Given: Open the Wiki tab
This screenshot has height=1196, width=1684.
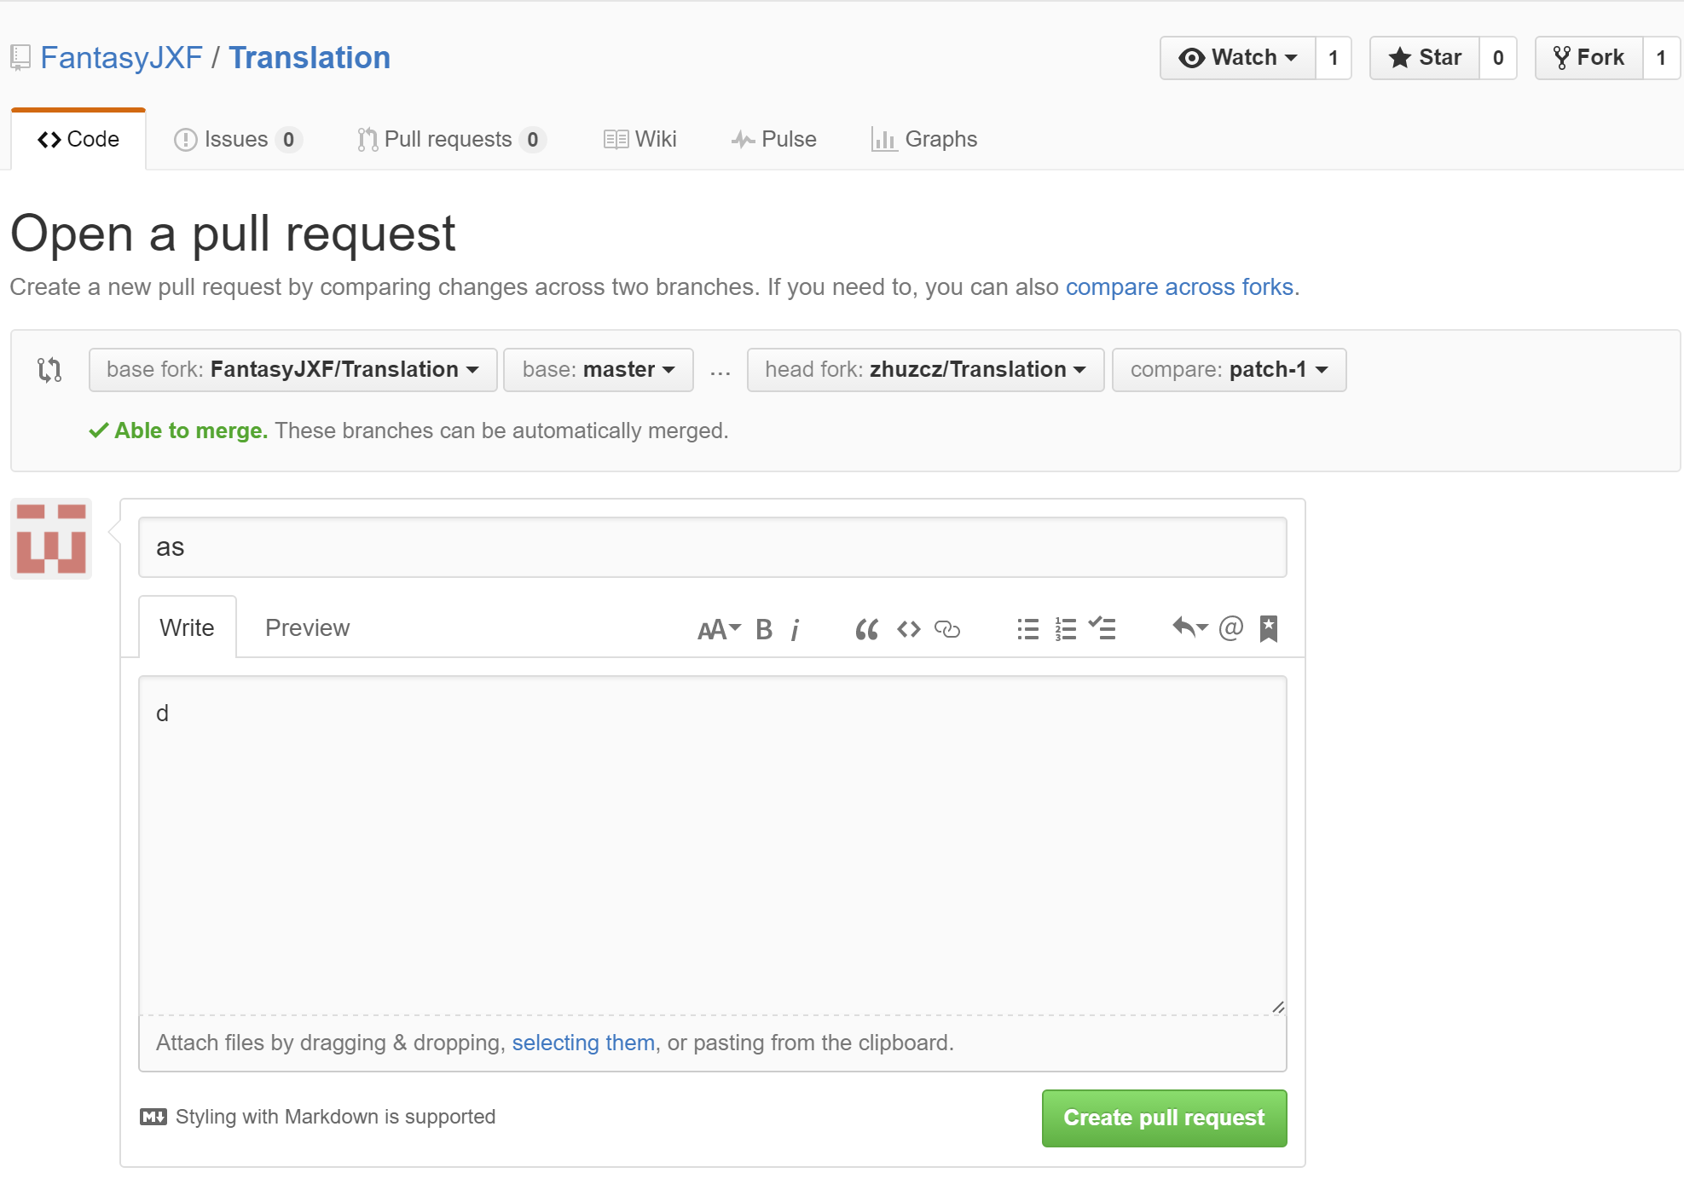Looking at the screenshot, I should click(639, 139).
